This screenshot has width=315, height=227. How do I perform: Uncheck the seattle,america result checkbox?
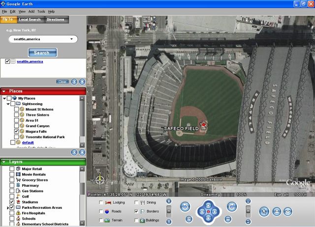[x=7, y=61]
